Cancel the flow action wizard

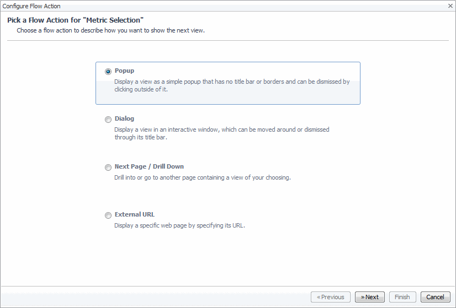[435, 297]
